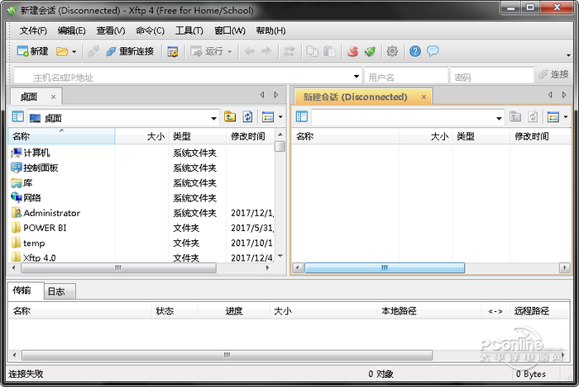Click the 新建 (New session) toolbar button
This screenshot has width=579, height=387.
33,51
